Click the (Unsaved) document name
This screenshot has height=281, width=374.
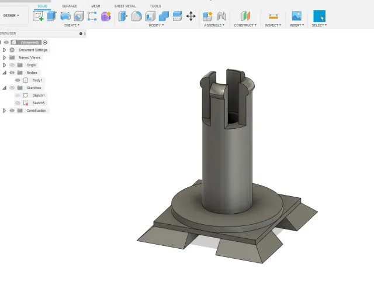pyautogui.click(x=30, y=42)
